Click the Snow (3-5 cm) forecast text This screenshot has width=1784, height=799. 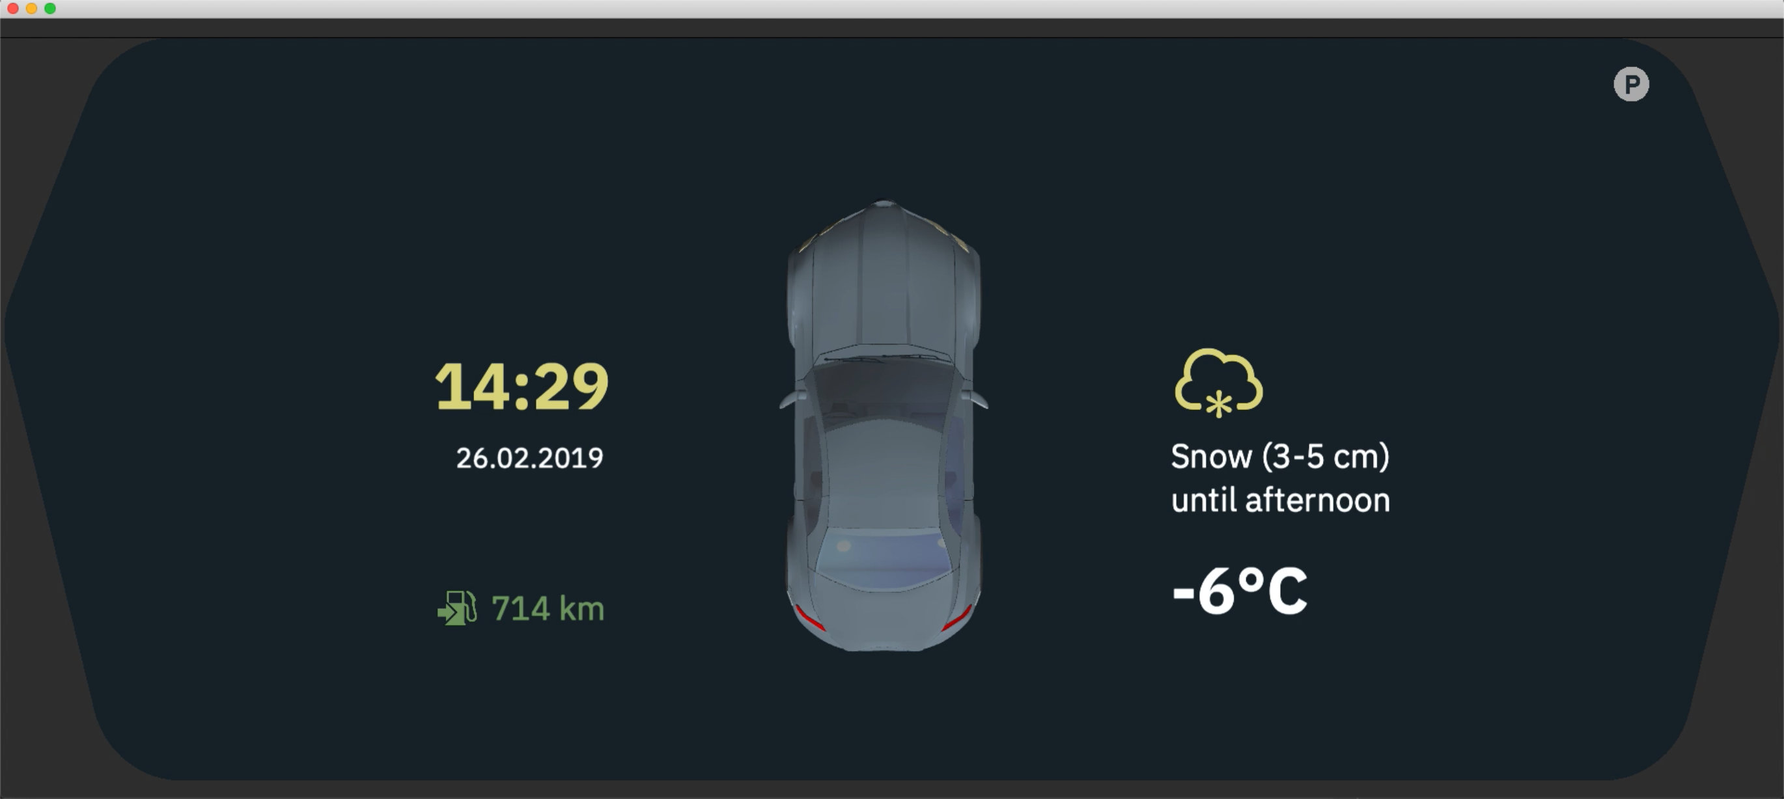pos(1280,457)
